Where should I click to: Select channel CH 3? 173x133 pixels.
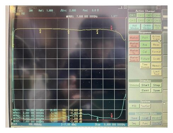click(x=149, y=15)
